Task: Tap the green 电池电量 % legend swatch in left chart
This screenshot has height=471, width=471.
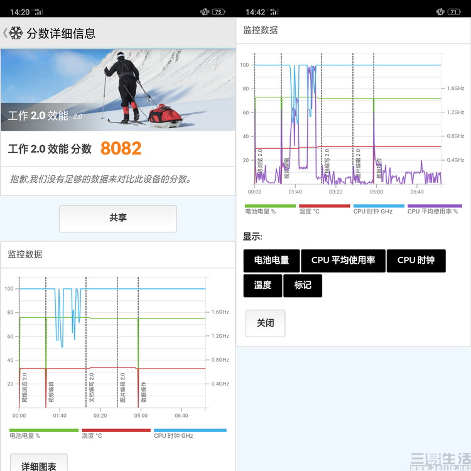Action: (44, 430)
